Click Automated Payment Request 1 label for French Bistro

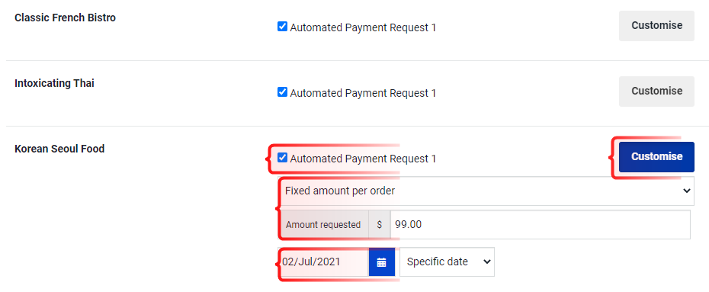pos(363,28)
